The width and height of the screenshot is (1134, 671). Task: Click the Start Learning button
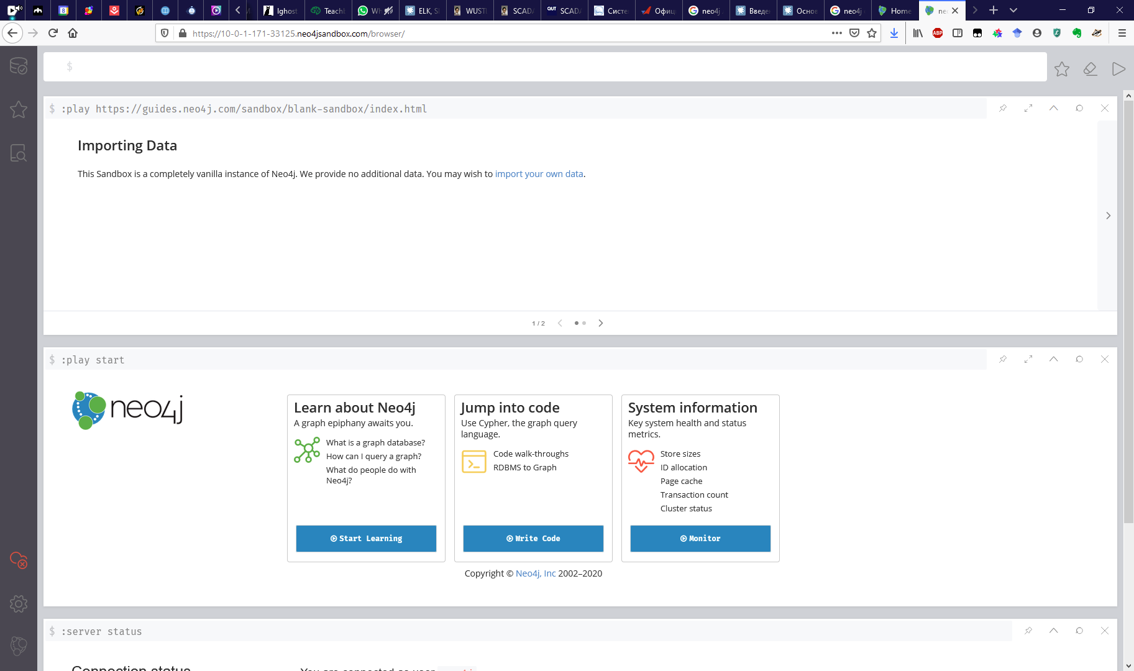(x=366, y=539)
